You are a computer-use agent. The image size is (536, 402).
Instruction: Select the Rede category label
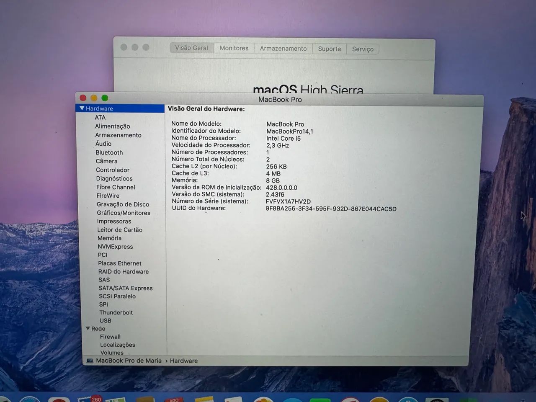pyautogui.click(x=98, y=329)
